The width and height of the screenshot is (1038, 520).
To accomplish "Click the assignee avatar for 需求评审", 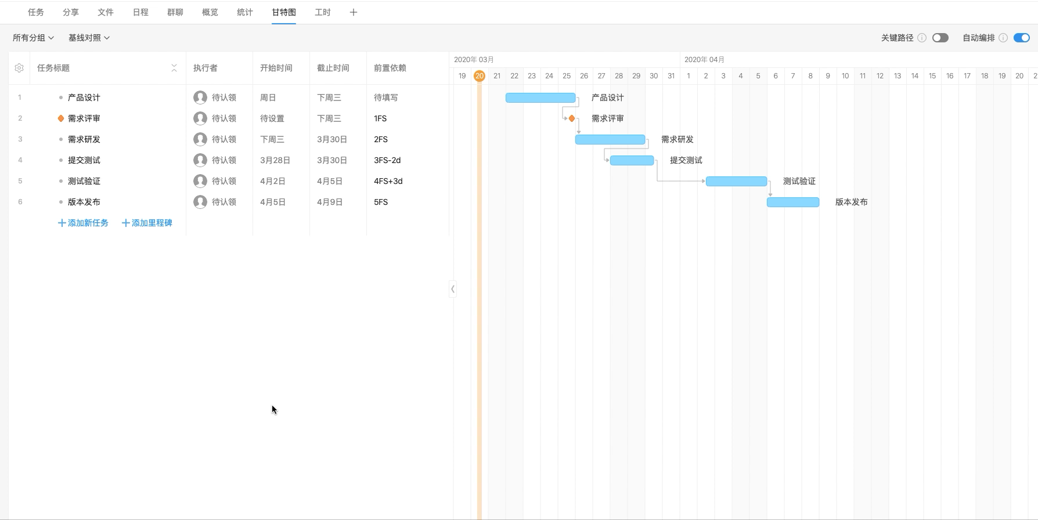I will pyautogui.click(x=200, y=118).
